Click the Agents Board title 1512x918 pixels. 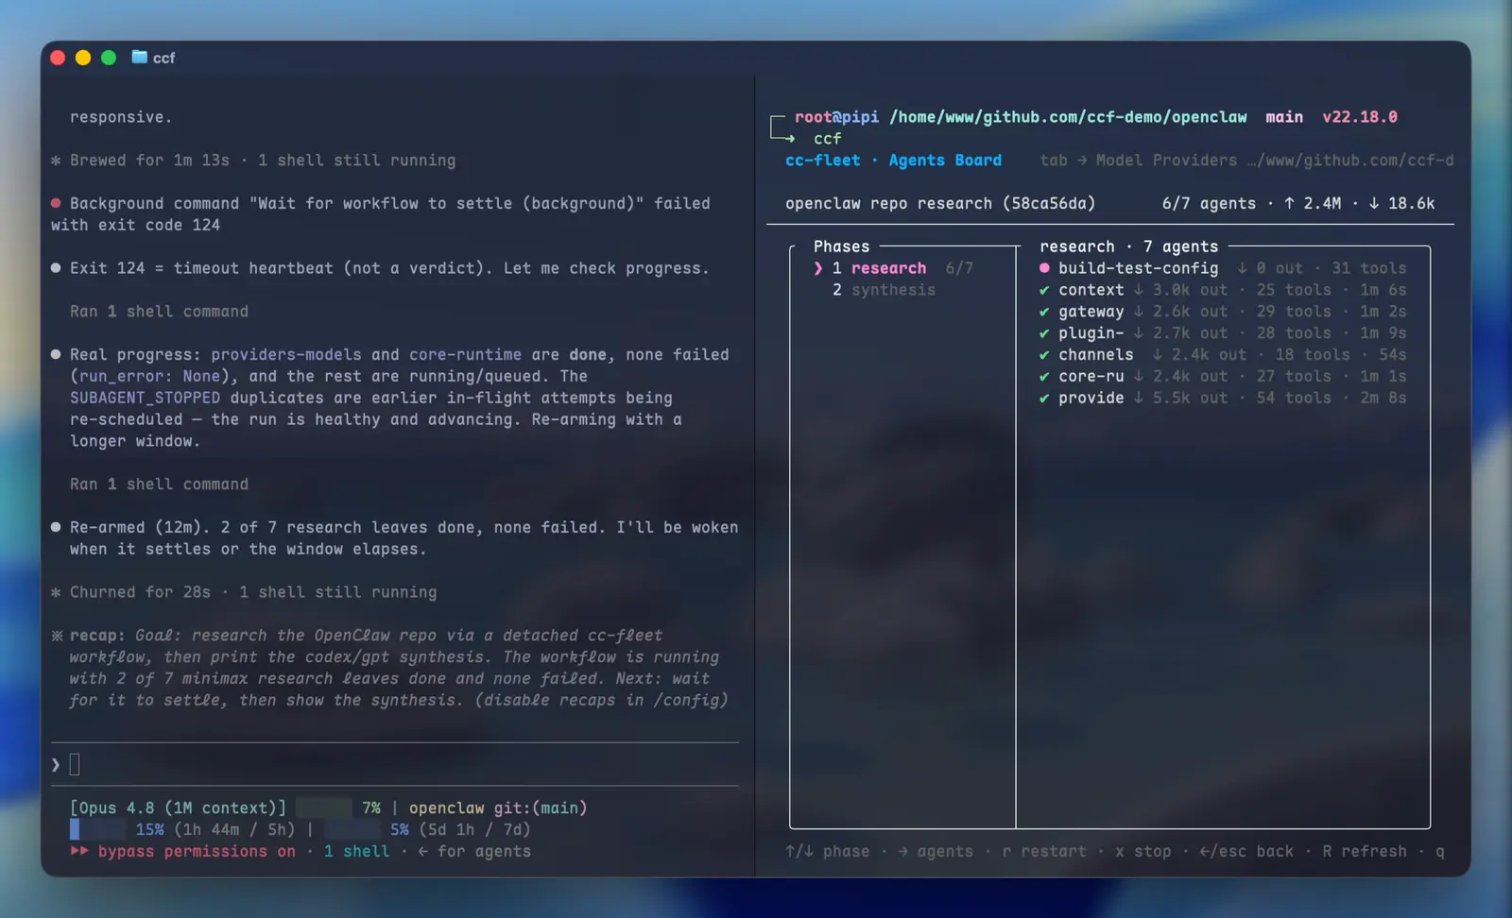coord(945,161)
